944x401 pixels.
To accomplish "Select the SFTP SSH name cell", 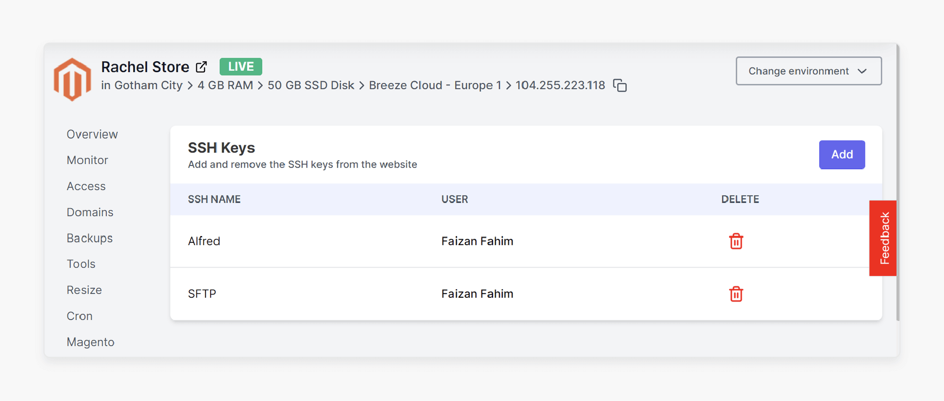I will [202, 294].
